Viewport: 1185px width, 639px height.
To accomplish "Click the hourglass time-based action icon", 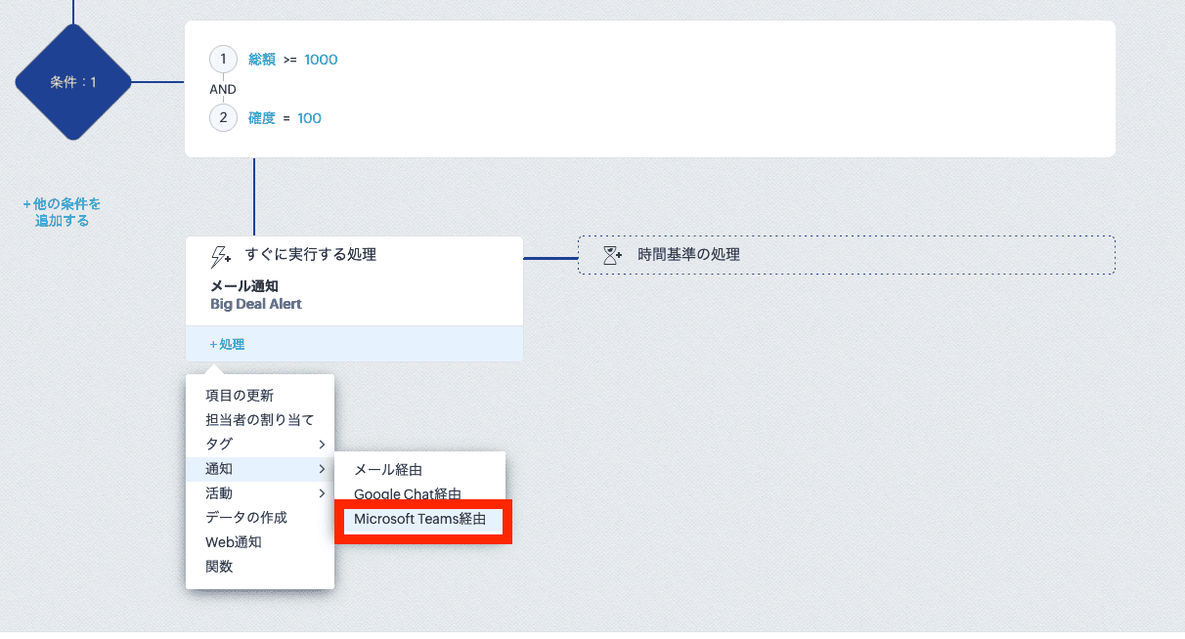I will (613, 256).
